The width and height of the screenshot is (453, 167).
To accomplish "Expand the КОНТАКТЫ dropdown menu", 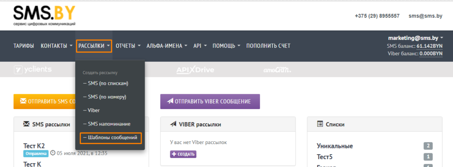I will point(57,46).
